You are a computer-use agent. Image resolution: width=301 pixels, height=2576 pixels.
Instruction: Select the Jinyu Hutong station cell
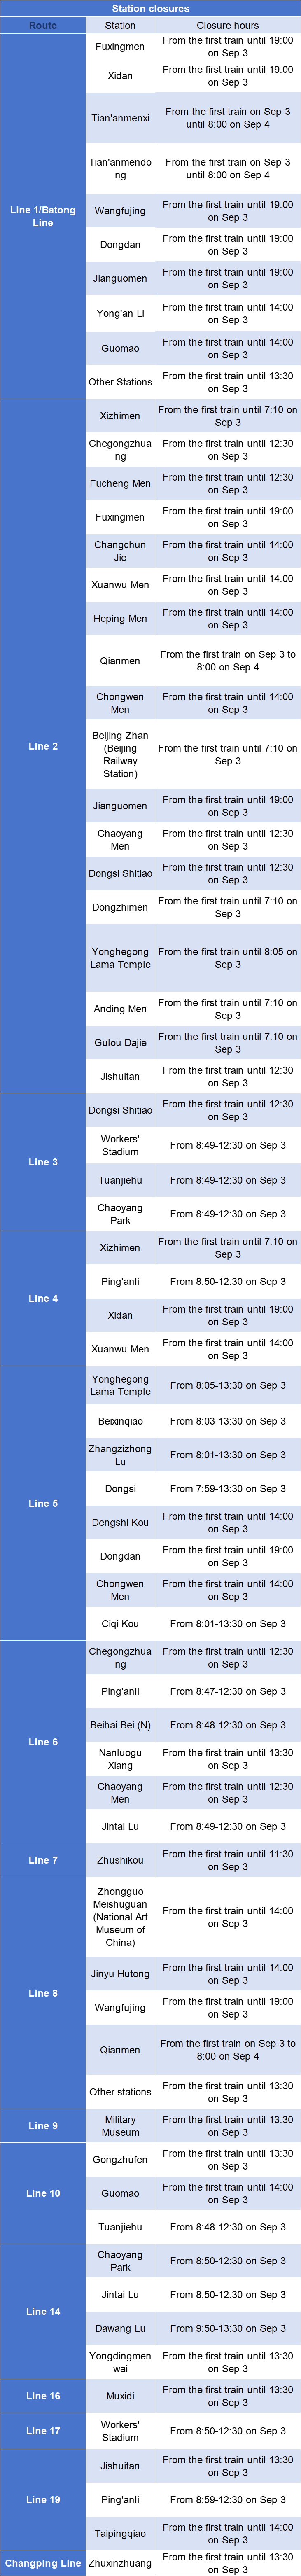click(x=120, y=1974)
